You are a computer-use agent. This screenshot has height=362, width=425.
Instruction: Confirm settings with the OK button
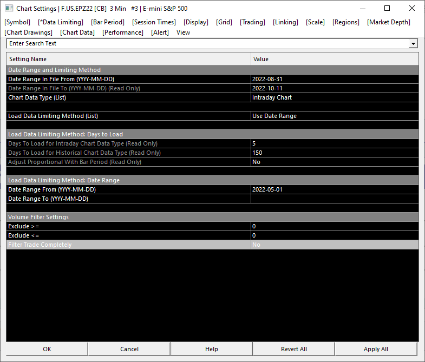pos(47,349)
